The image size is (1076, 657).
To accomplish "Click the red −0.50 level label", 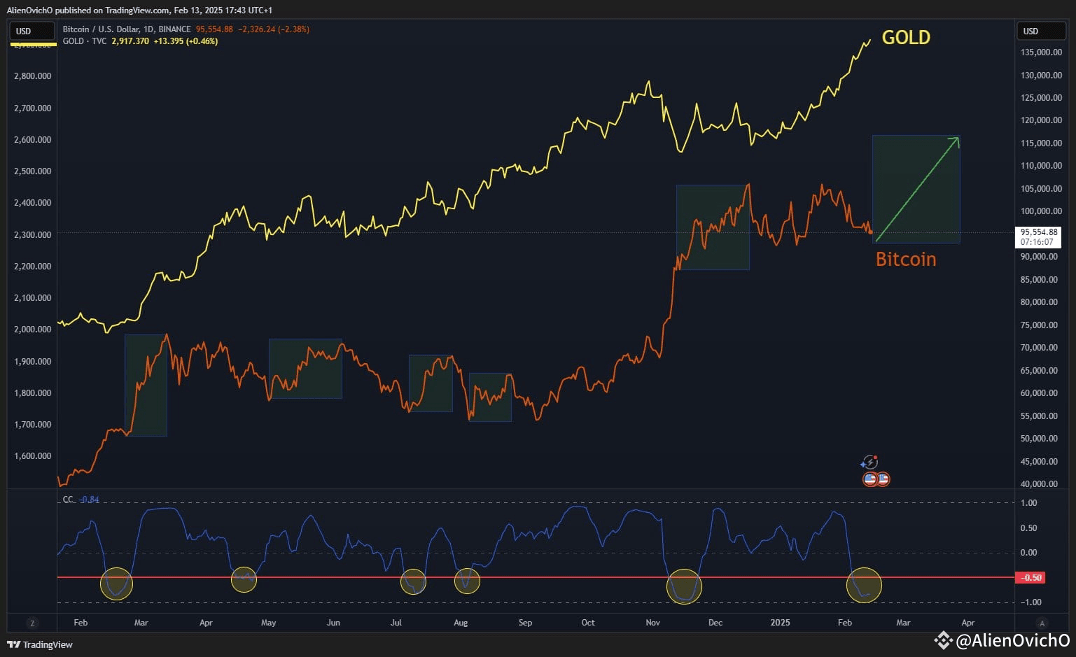I will pos(1030,578).
